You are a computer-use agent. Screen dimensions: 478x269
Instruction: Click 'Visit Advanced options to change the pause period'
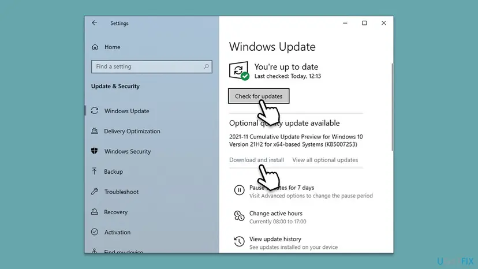[x=311, y=196]
